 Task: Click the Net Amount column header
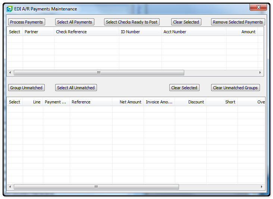[128, 102]
